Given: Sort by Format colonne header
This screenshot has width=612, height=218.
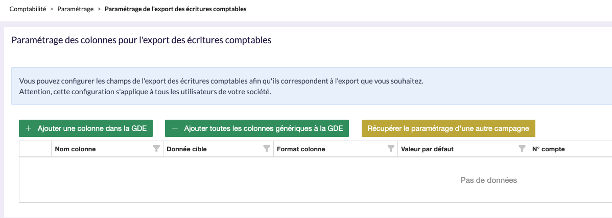Looking at the screenshot, I should [301, 149].
